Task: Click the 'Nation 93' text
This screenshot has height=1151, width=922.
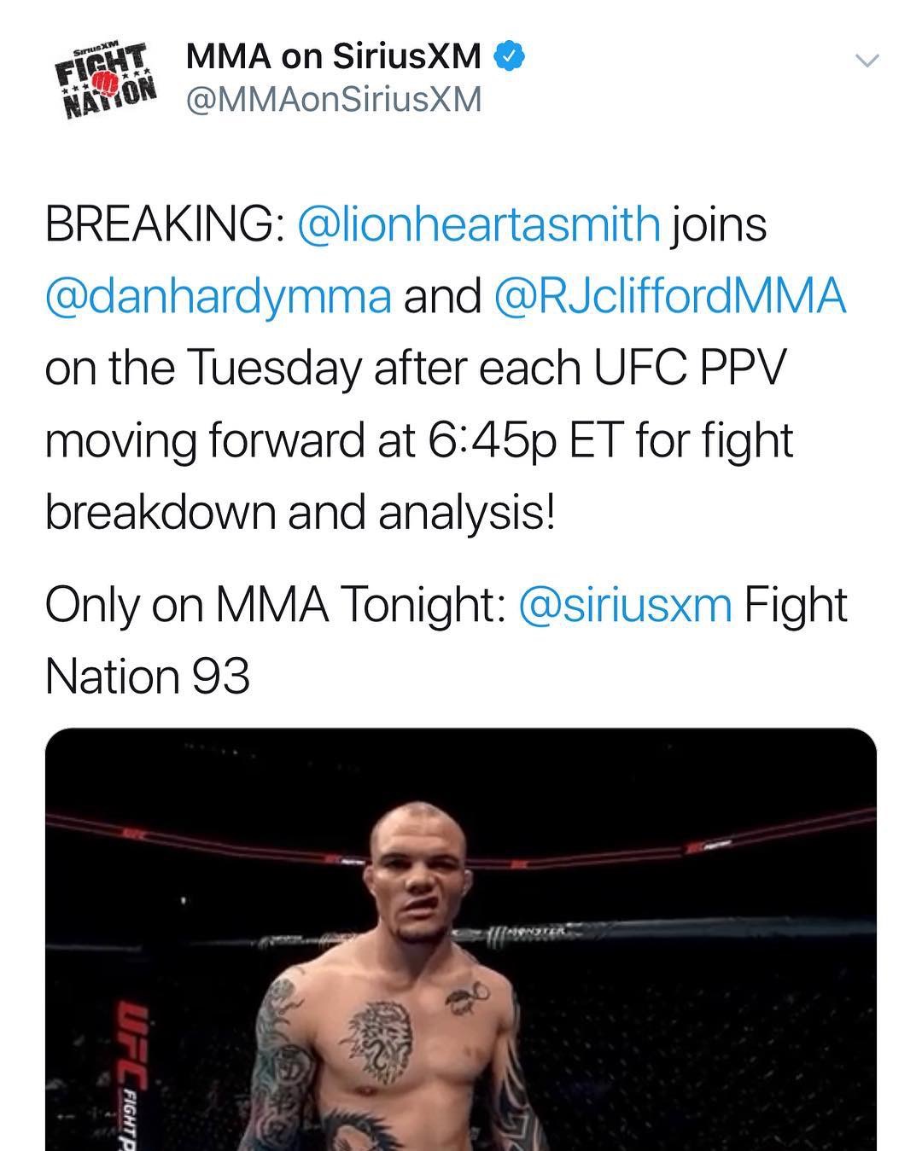Action: coord(147,677)
